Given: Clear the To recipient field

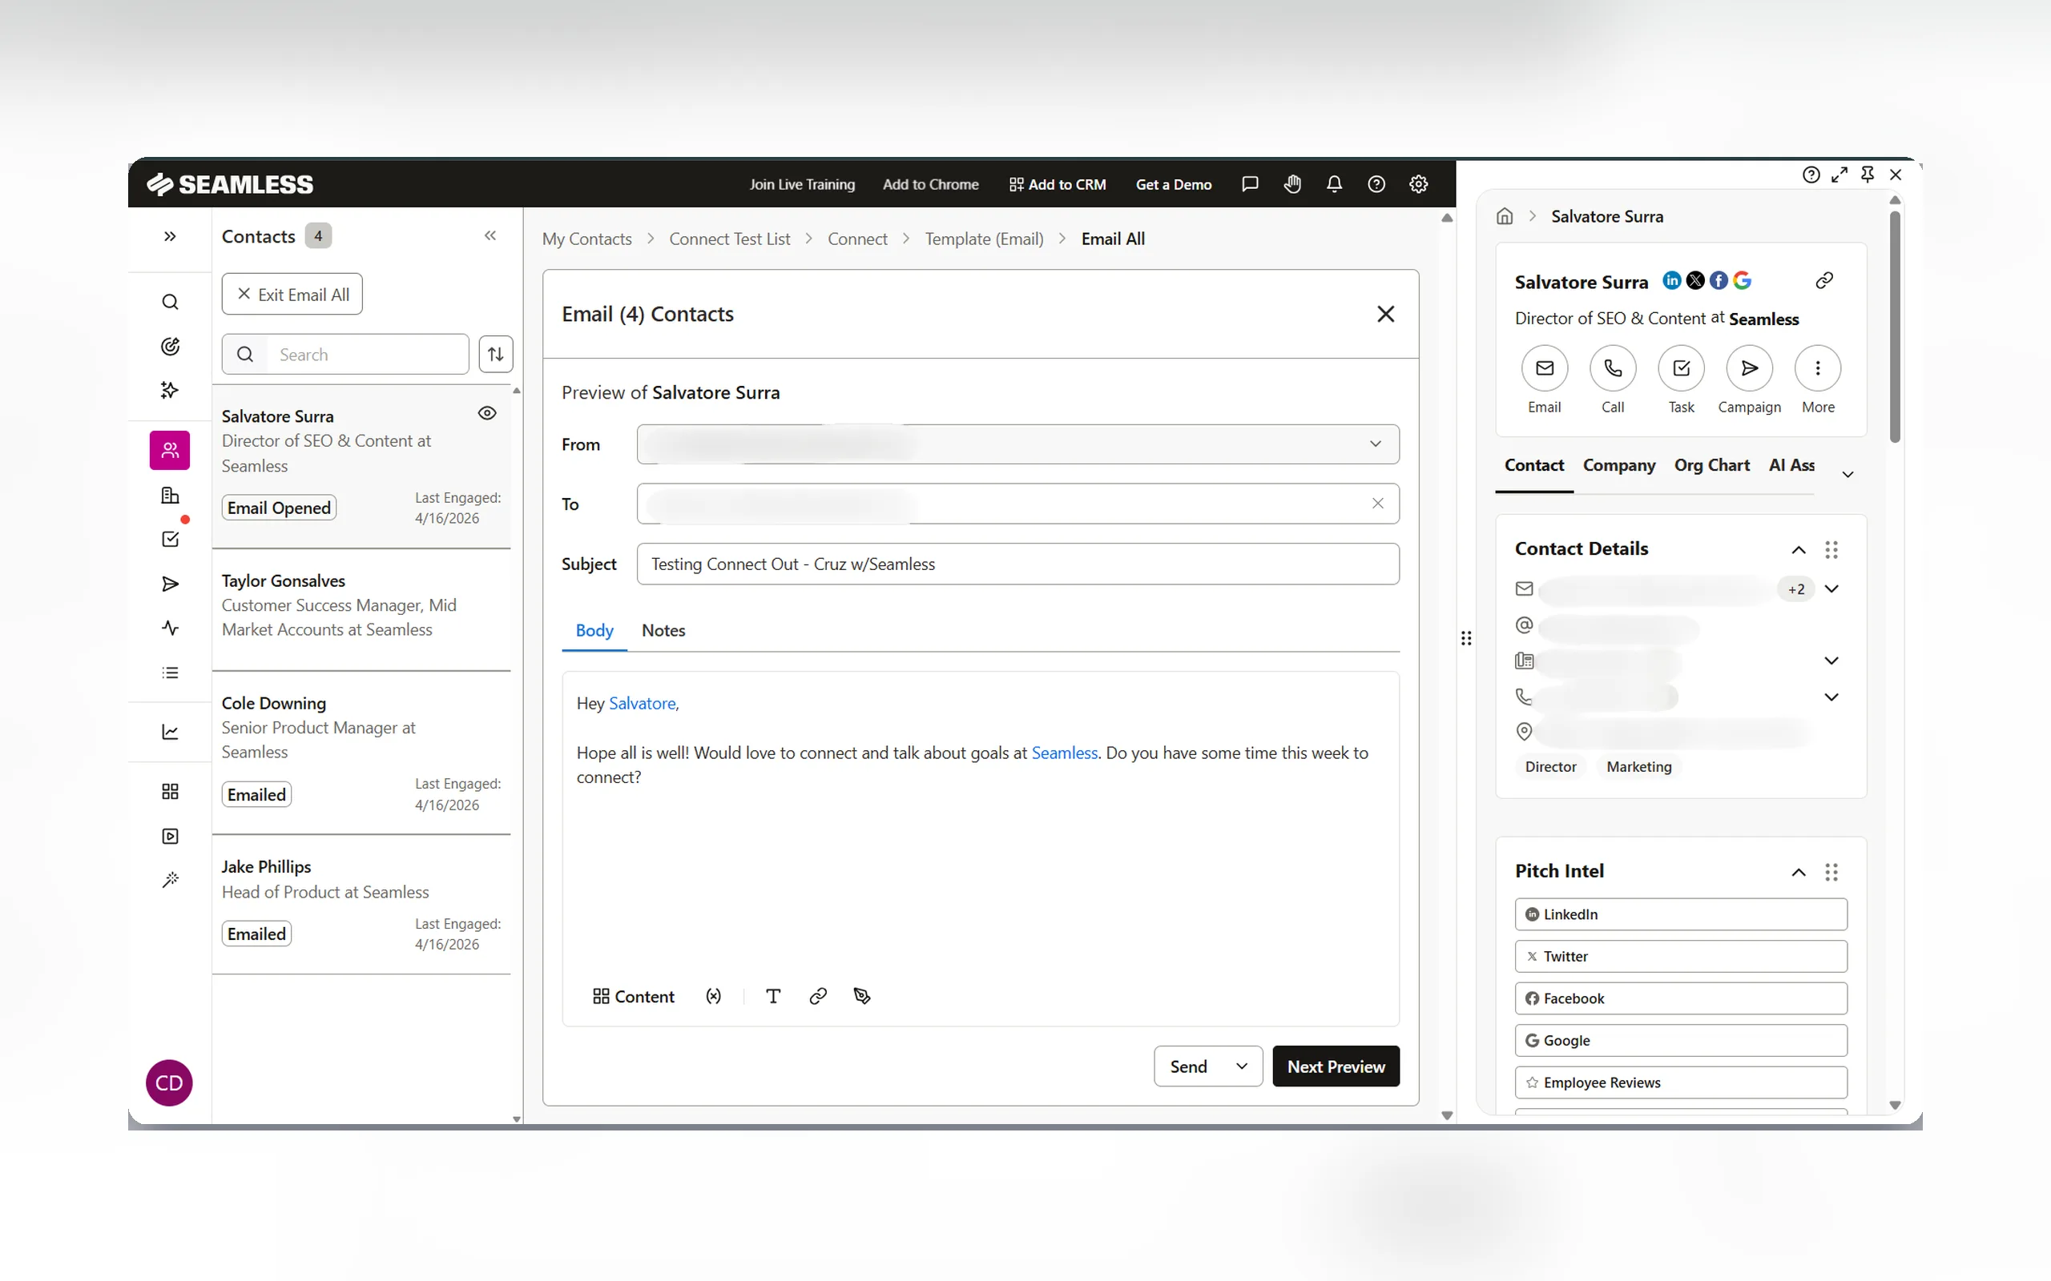Looking at the screenshot, I should click(1378, 504).
